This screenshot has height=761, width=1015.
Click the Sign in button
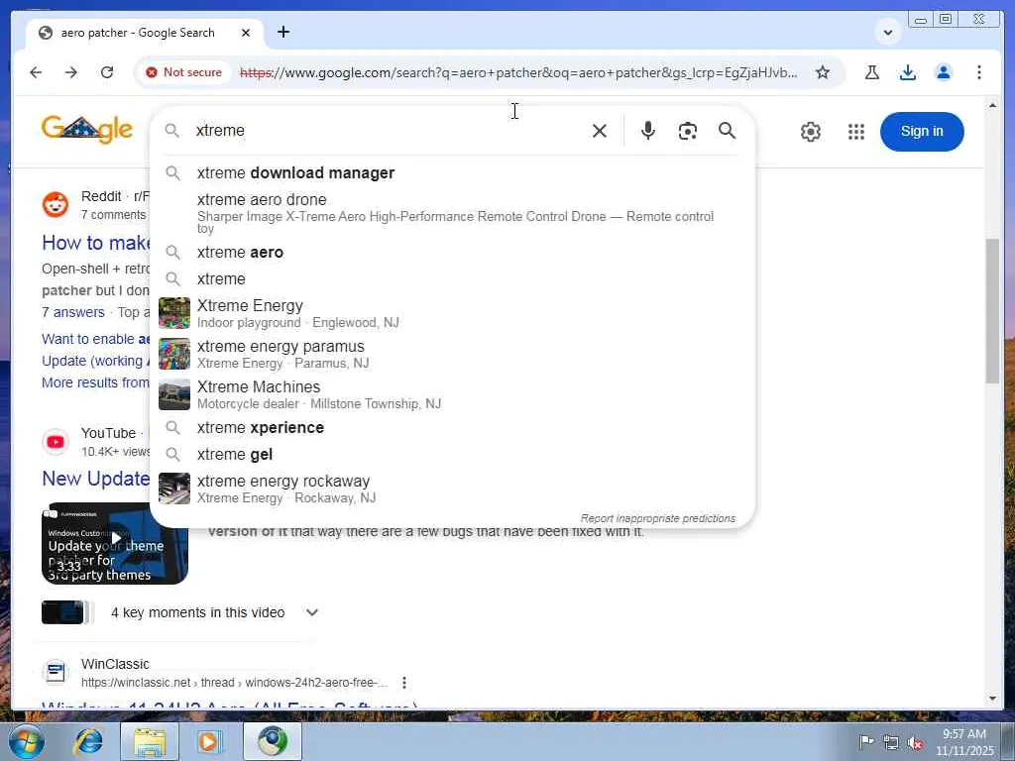point(922,132)
